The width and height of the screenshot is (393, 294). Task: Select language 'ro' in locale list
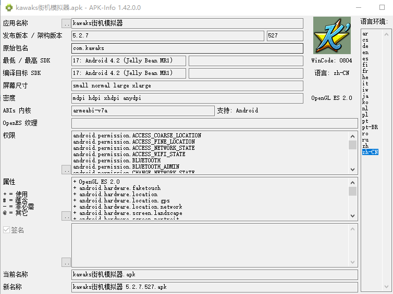(x=365, y=133)
